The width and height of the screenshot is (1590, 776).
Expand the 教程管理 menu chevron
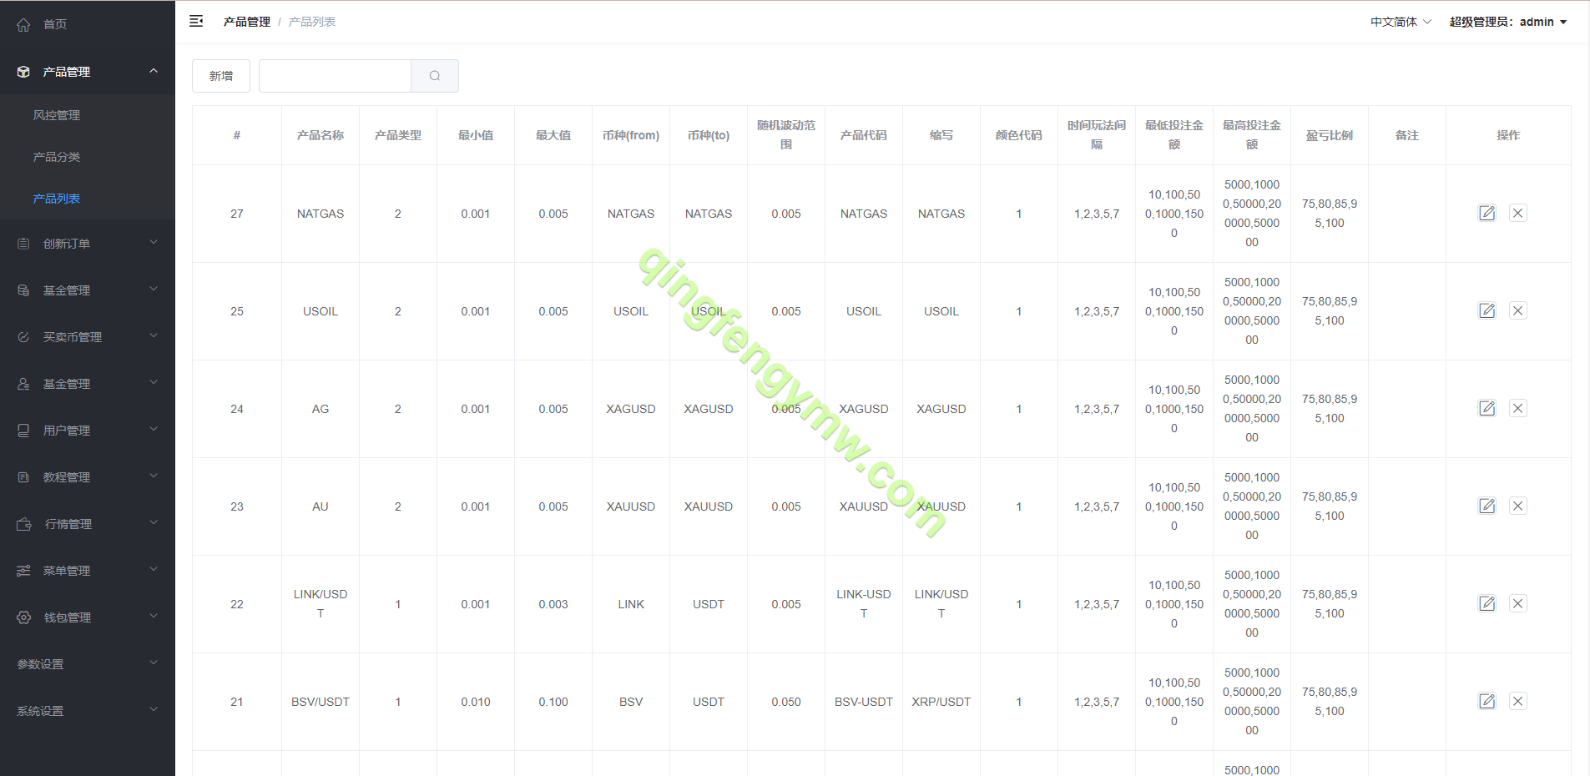click(154, 476)
